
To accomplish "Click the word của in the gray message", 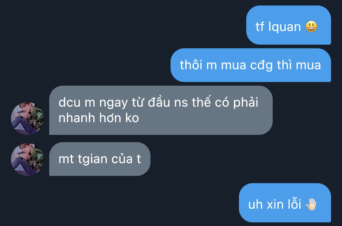I will (x=122, y=159).
